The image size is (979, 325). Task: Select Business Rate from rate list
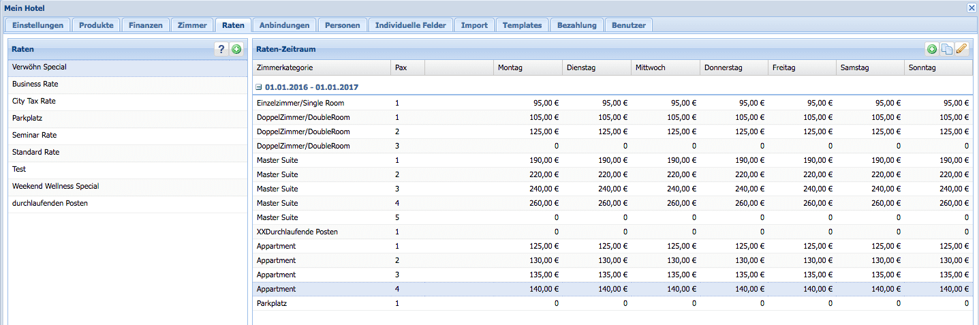(x=35, y=84)
